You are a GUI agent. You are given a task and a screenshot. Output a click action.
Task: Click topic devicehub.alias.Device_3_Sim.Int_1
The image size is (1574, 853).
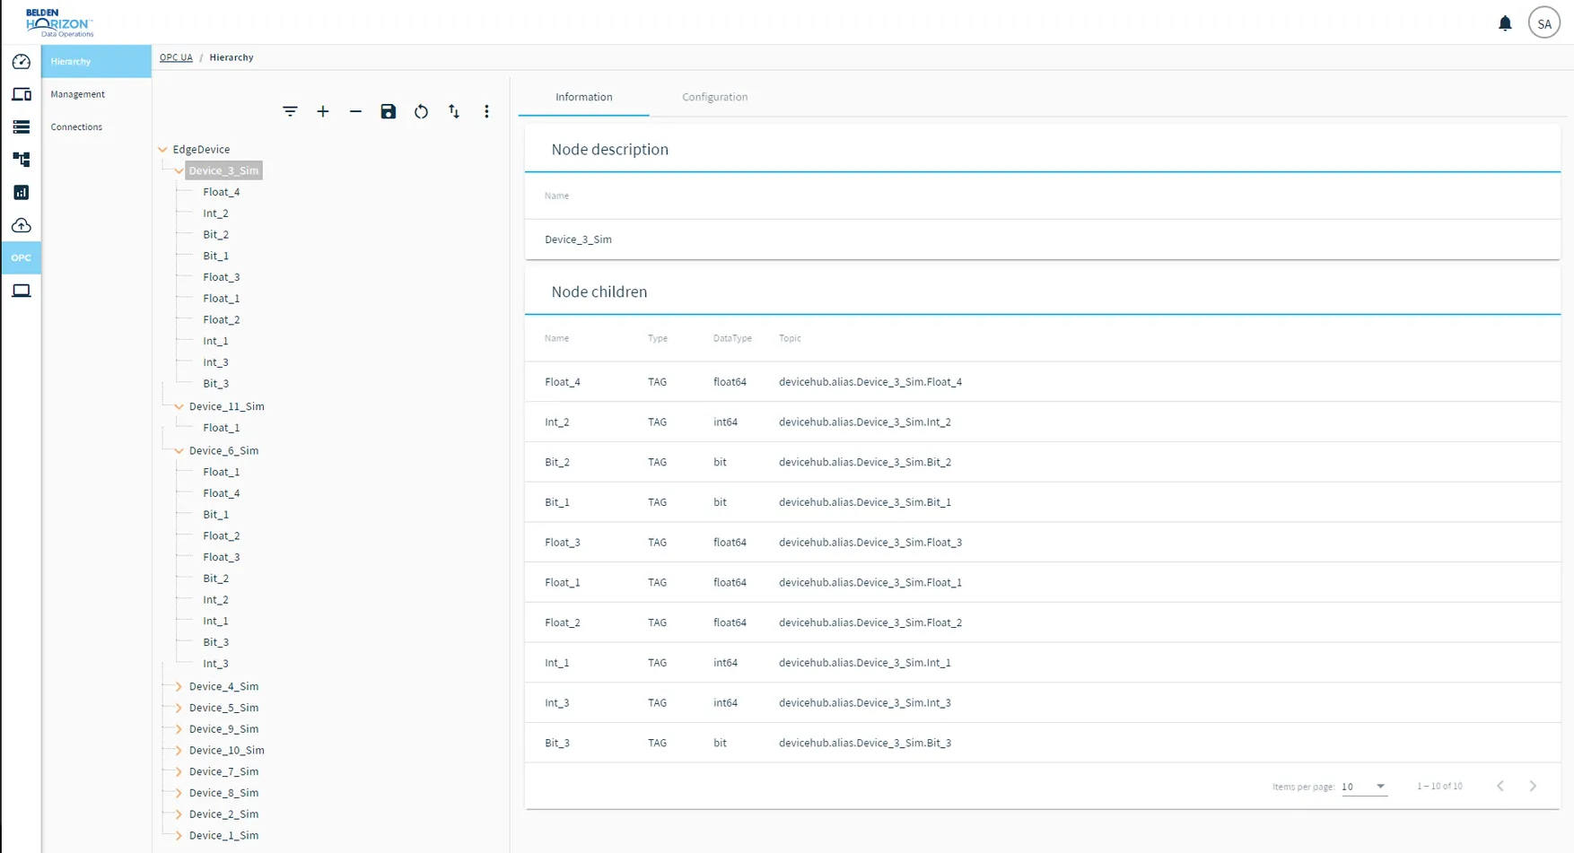pyautogui.click(x=864, y=663)
